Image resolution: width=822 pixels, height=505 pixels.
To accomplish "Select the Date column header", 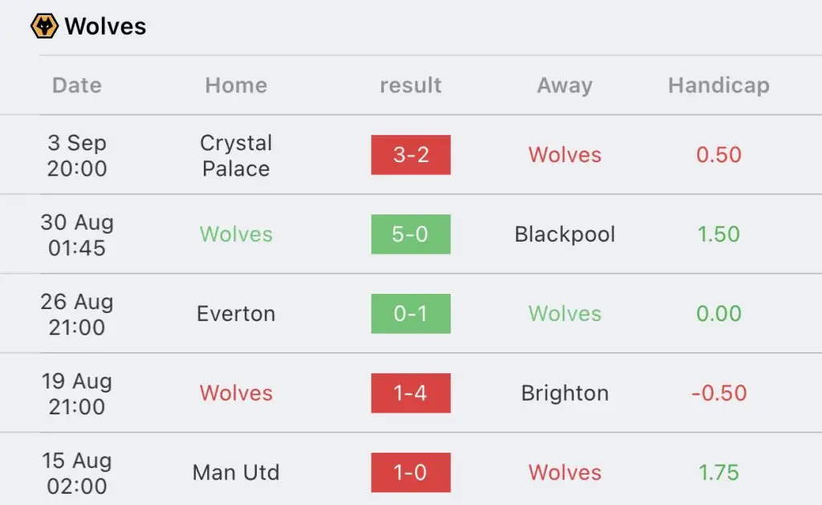I will coord(77,85).
